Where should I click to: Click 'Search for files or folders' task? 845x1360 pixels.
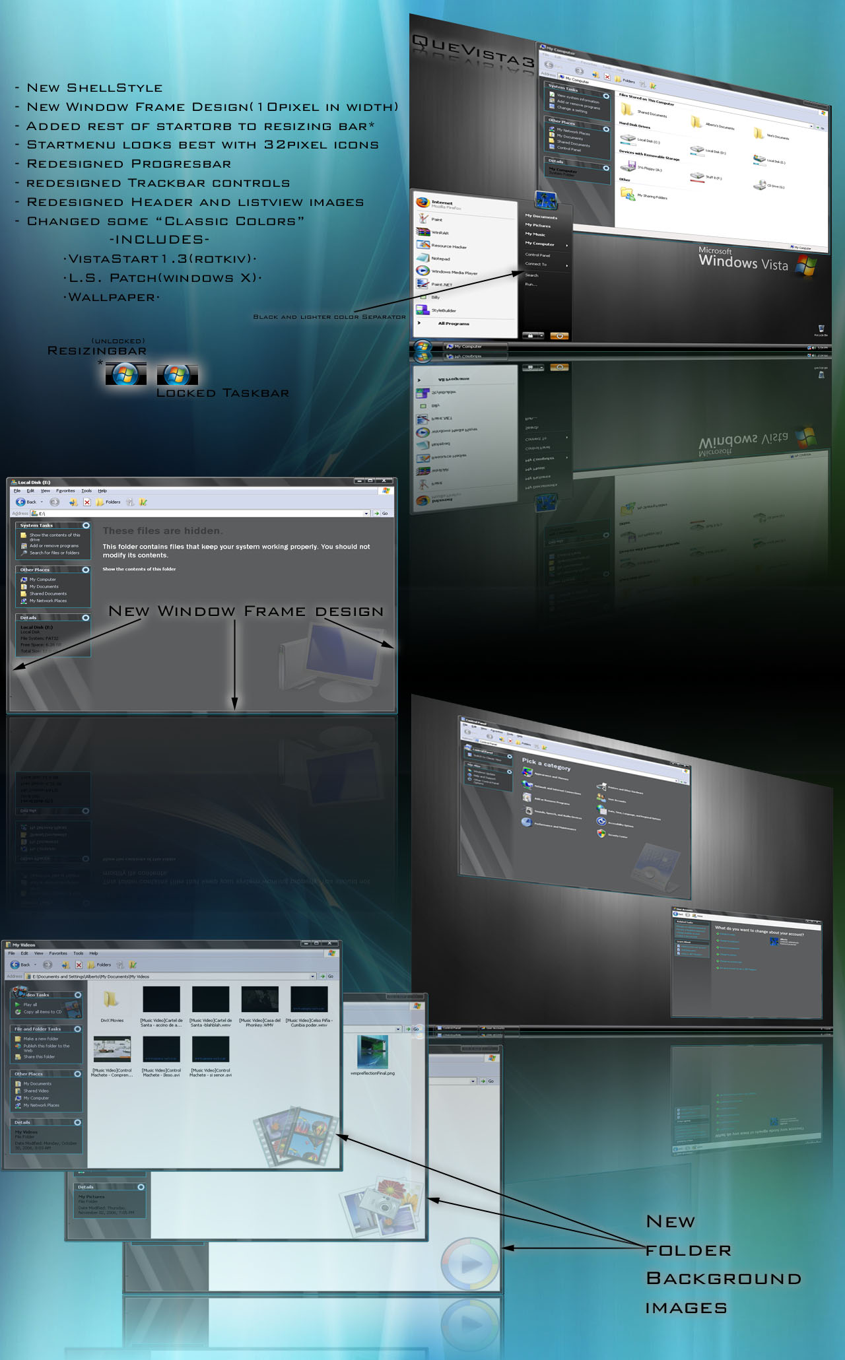click(x=50, y=553)
